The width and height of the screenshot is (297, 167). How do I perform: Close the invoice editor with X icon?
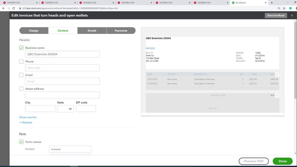pyautogui.click(x=292, y=15)
